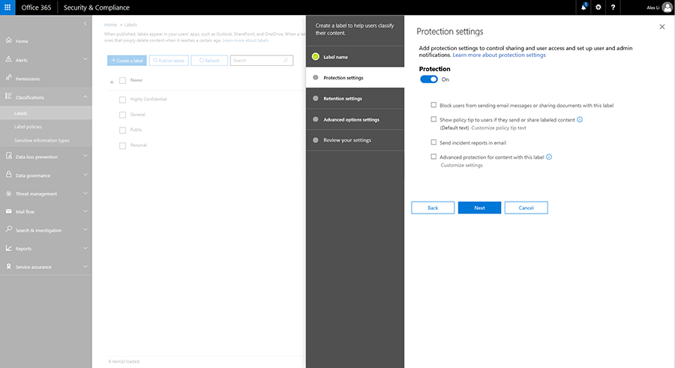This screenshot has width=675, height=368.
Task: Open the settings gear
Action: (x=598, y=7)
